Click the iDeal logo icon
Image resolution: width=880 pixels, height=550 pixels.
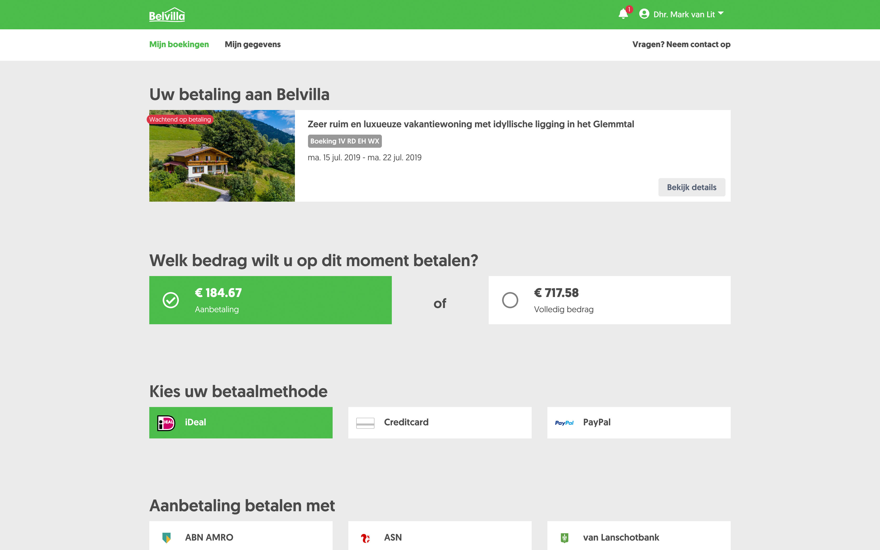point(166,423)
